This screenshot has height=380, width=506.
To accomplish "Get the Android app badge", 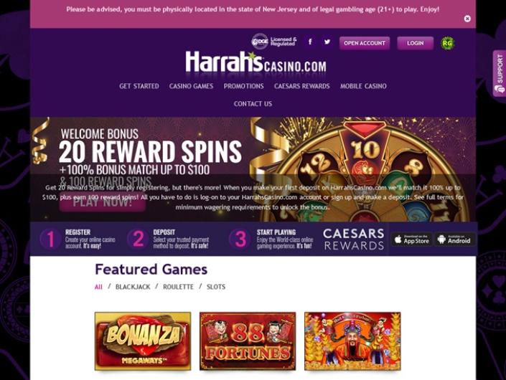I will pyautogui.click(x=455, y=239).
